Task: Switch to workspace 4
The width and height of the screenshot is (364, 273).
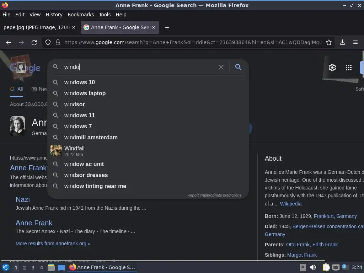Action: pos(42,268)
